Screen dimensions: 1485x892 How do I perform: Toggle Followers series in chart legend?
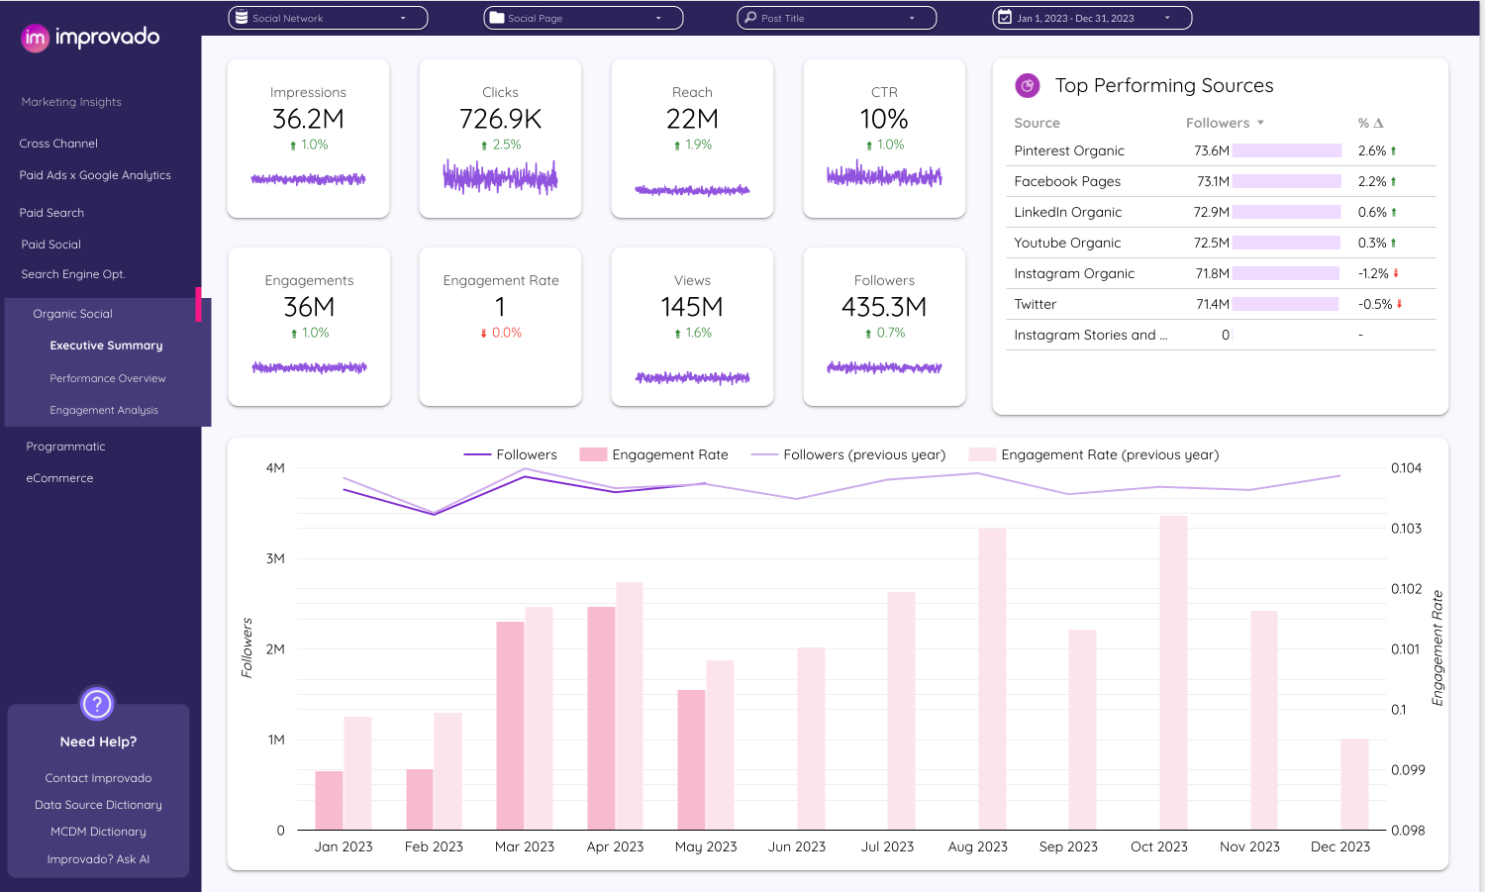pos(510,454)
